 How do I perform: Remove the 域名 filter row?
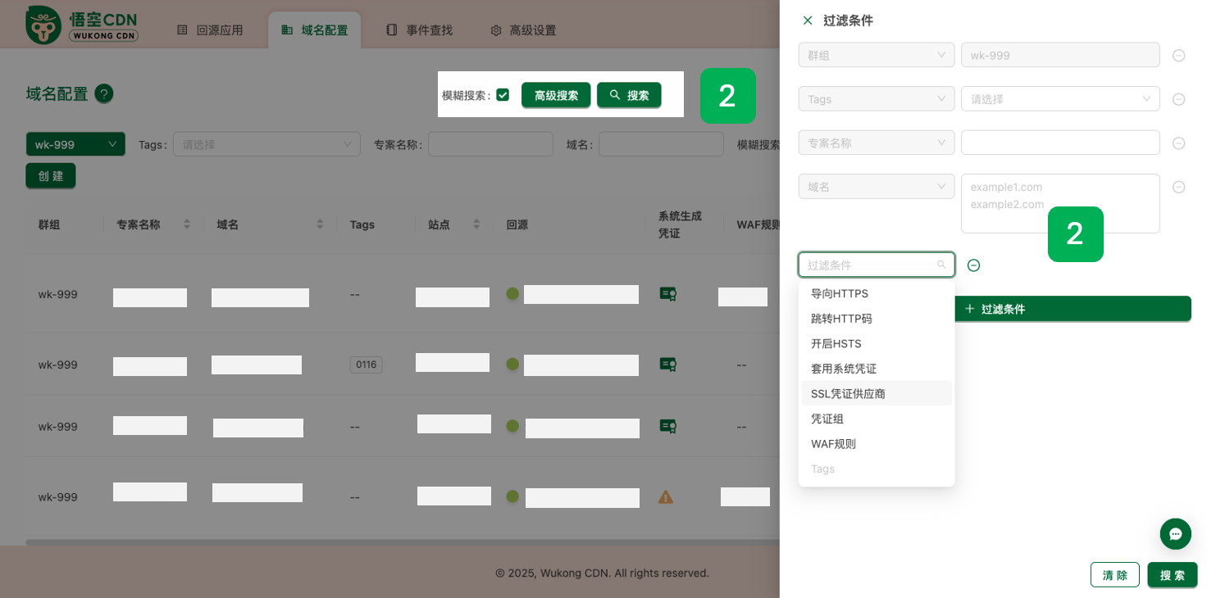(1178, 187)
